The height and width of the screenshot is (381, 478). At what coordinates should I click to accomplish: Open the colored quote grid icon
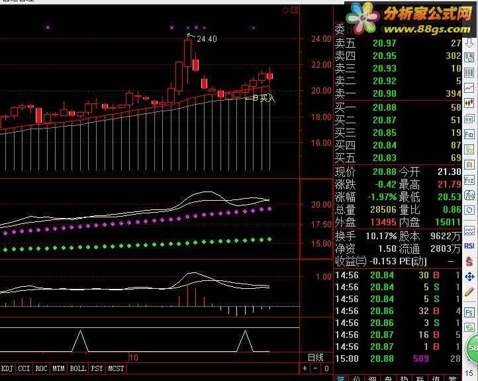pos(469,73)
